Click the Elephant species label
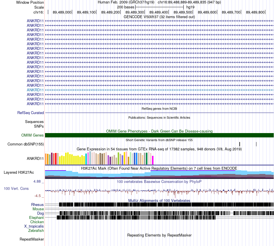The height and width of the screenshot is (246, 274). pos(36,218)
